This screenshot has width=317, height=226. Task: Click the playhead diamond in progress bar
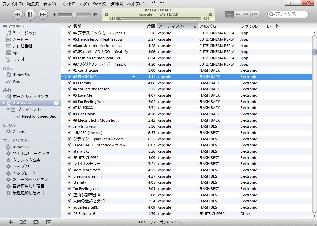(x=121, y=19)
